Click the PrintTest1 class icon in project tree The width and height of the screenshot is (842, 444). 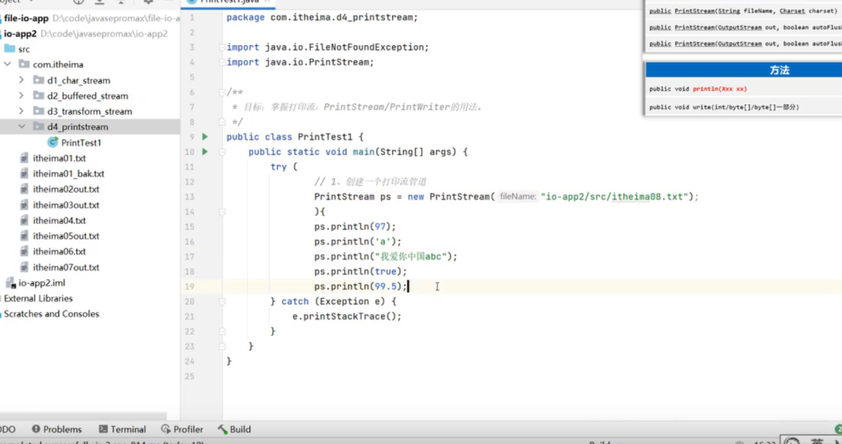tap(53, 143)
